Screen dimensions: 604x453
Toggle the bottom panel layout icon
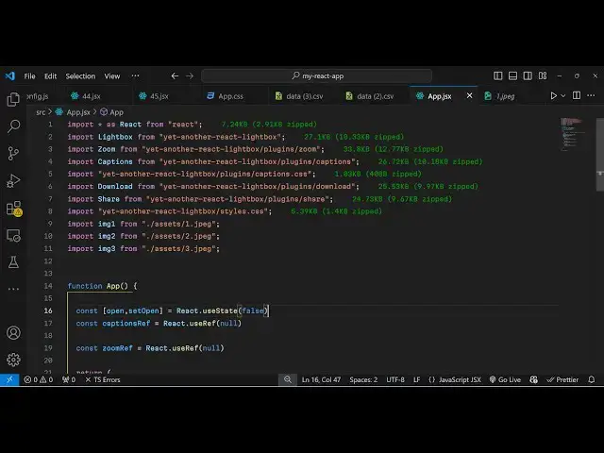click(x=512, y=75)
